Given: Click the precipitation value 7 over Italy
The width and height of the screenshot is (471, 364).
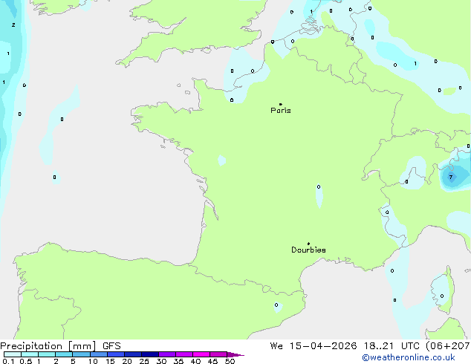Looking at the screenshot, I should (451, 178).
